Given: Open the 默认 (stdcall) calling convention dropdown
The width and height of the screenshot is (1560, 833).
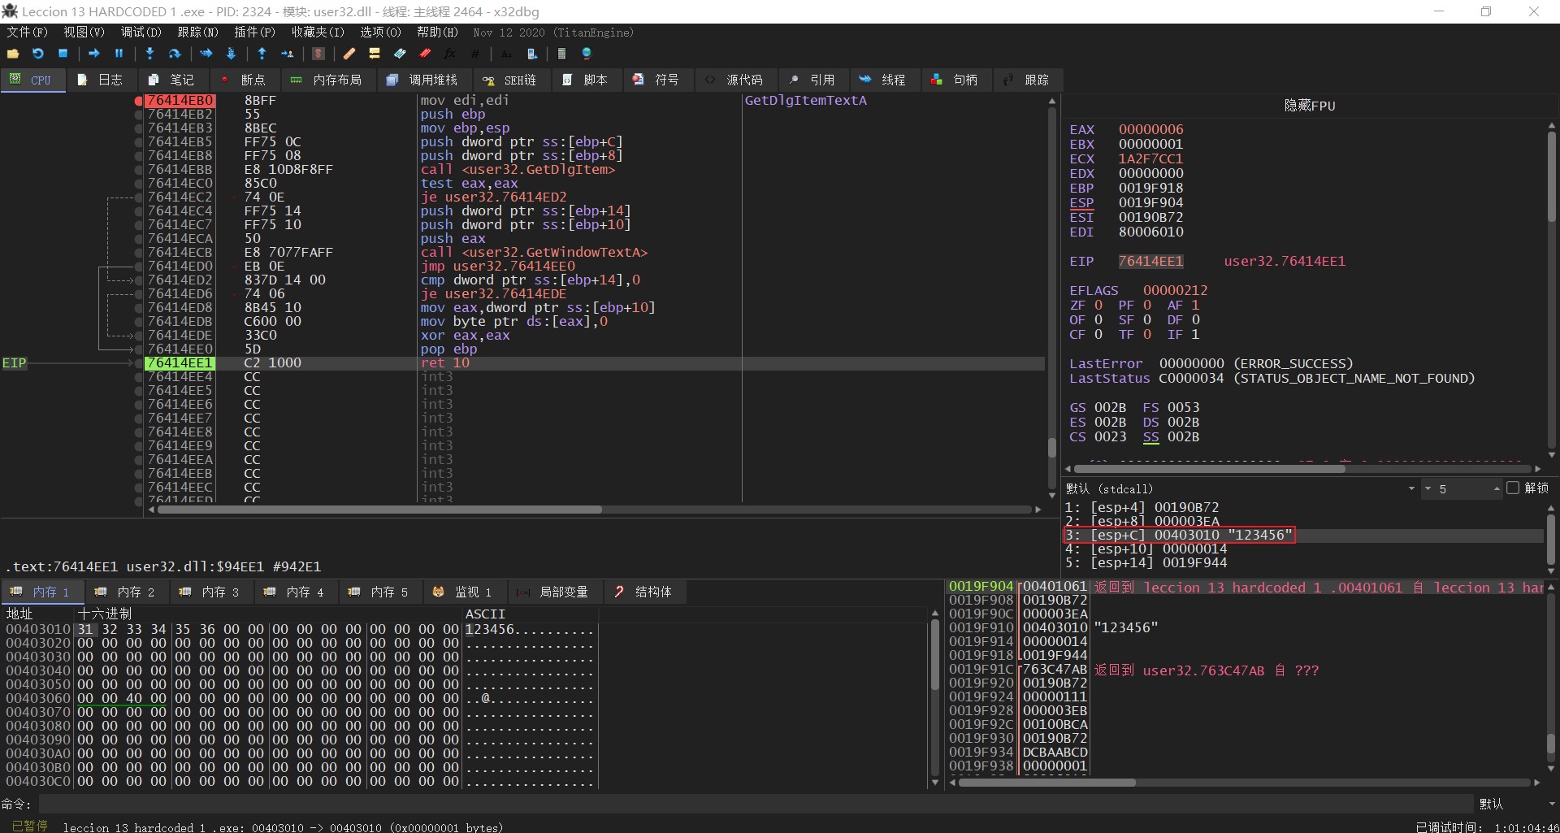Looking at the screenshot, I should pos(1410,489).
